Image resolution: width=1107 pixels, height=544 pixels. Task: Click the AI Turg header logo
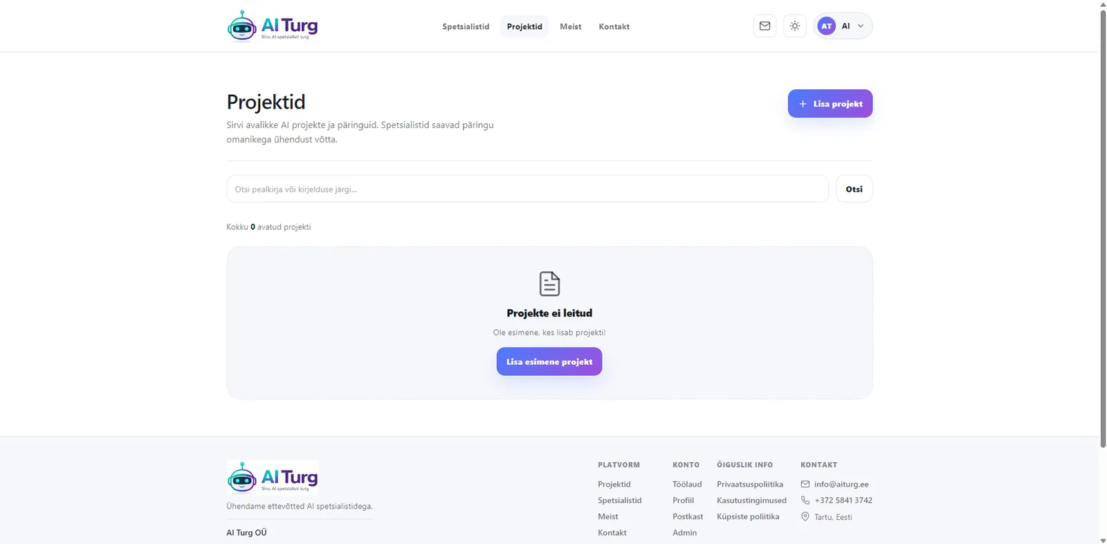(x=273, y=26)
